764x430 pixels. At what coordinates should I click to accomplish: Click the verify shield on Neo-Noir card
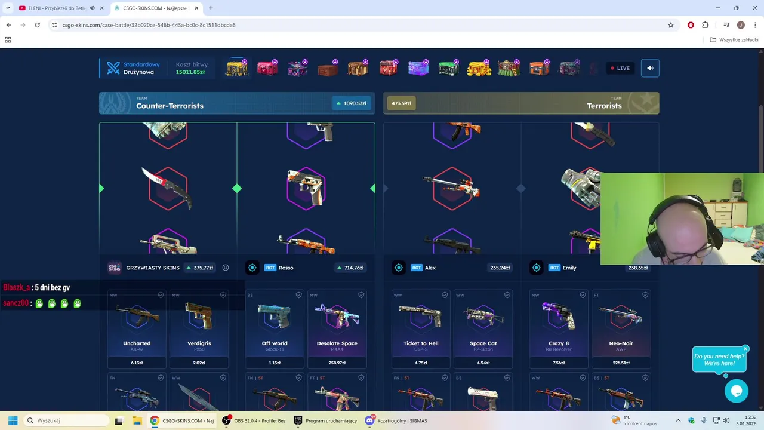645,295
